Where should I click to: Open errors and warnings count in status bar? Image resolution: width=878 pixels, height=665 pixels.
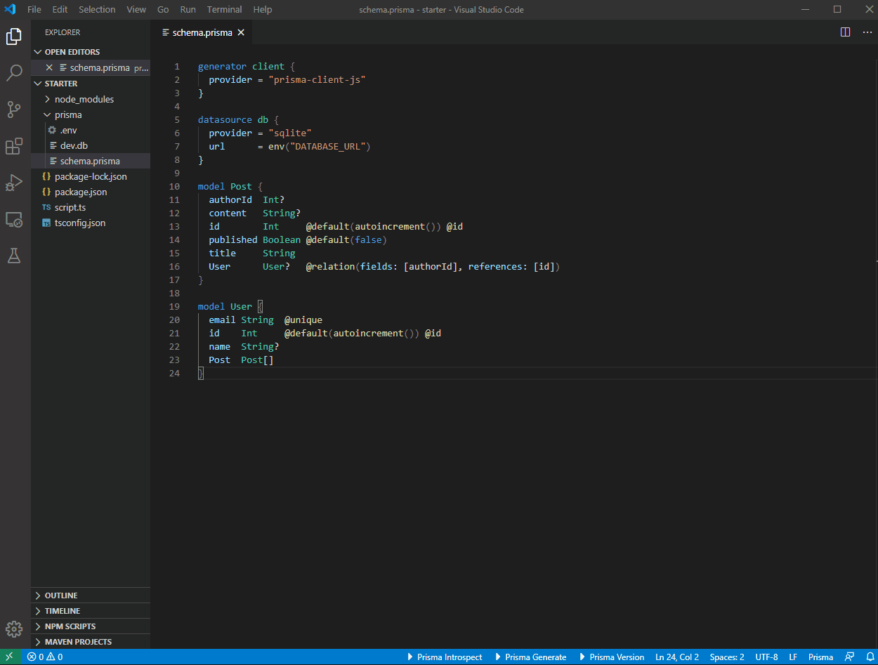[45, 657]
